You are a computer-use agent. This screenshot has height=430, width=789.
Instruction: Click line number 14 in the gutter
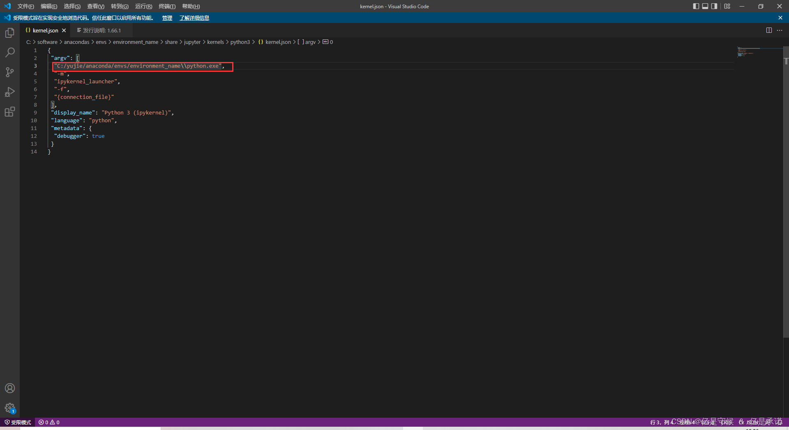(34, 152)
